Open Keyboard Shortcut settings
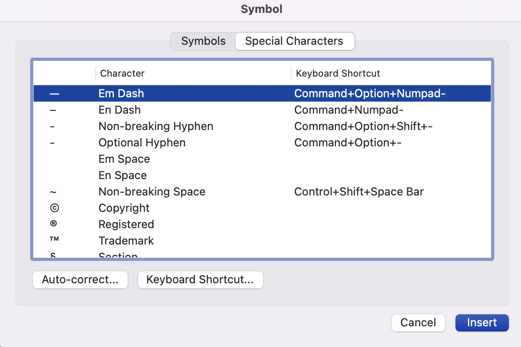Image resolution: width=521 pixels, height=347 pixels. pos(200,280)
